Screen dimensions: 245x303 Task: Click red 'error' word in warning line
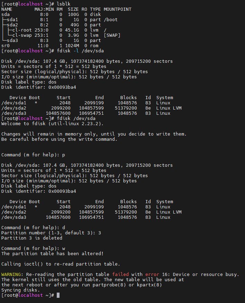click(x=152, y=274)
